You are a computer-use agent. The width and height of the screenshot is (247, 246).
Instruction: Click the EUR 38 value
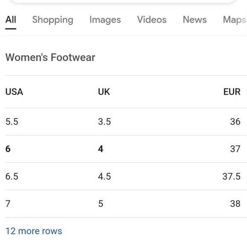[x=235, y=204]
